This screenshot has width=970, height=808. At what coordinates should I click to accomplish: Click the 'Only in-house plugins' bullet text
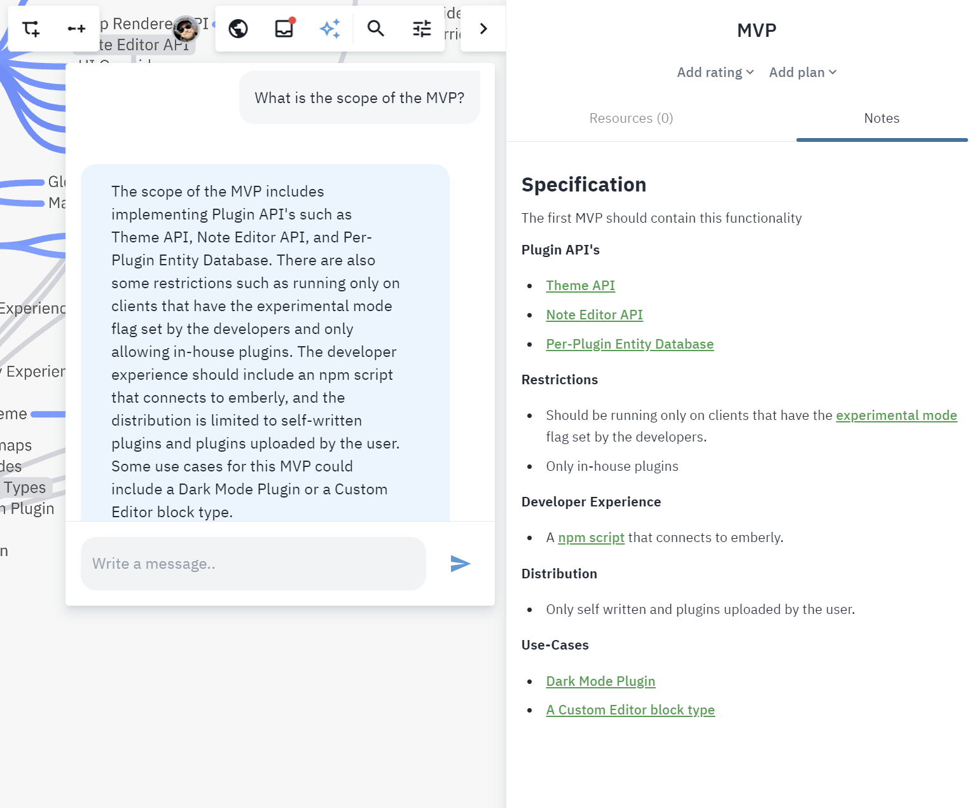pos(612,466)
